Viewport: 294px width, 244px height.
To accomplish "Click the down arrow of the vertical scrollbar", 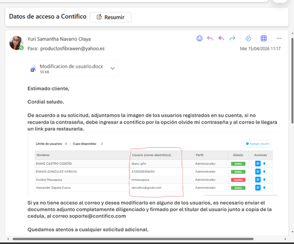I will click(x=292, y=232).
